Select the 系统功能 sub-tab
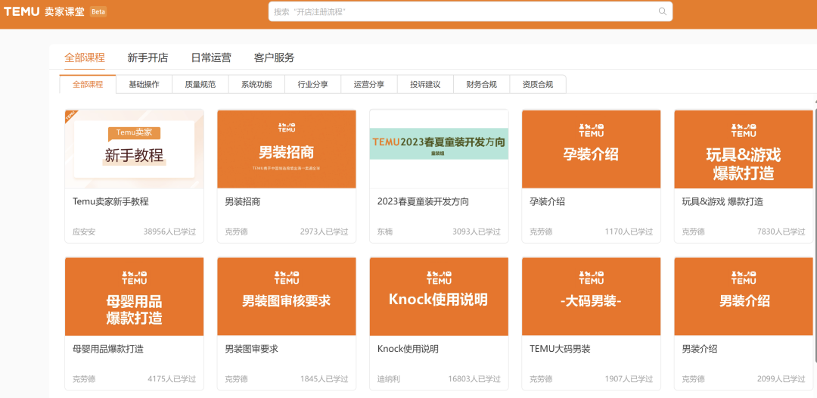The width and height of the screenshot is (817, 398). click(256, 85)
